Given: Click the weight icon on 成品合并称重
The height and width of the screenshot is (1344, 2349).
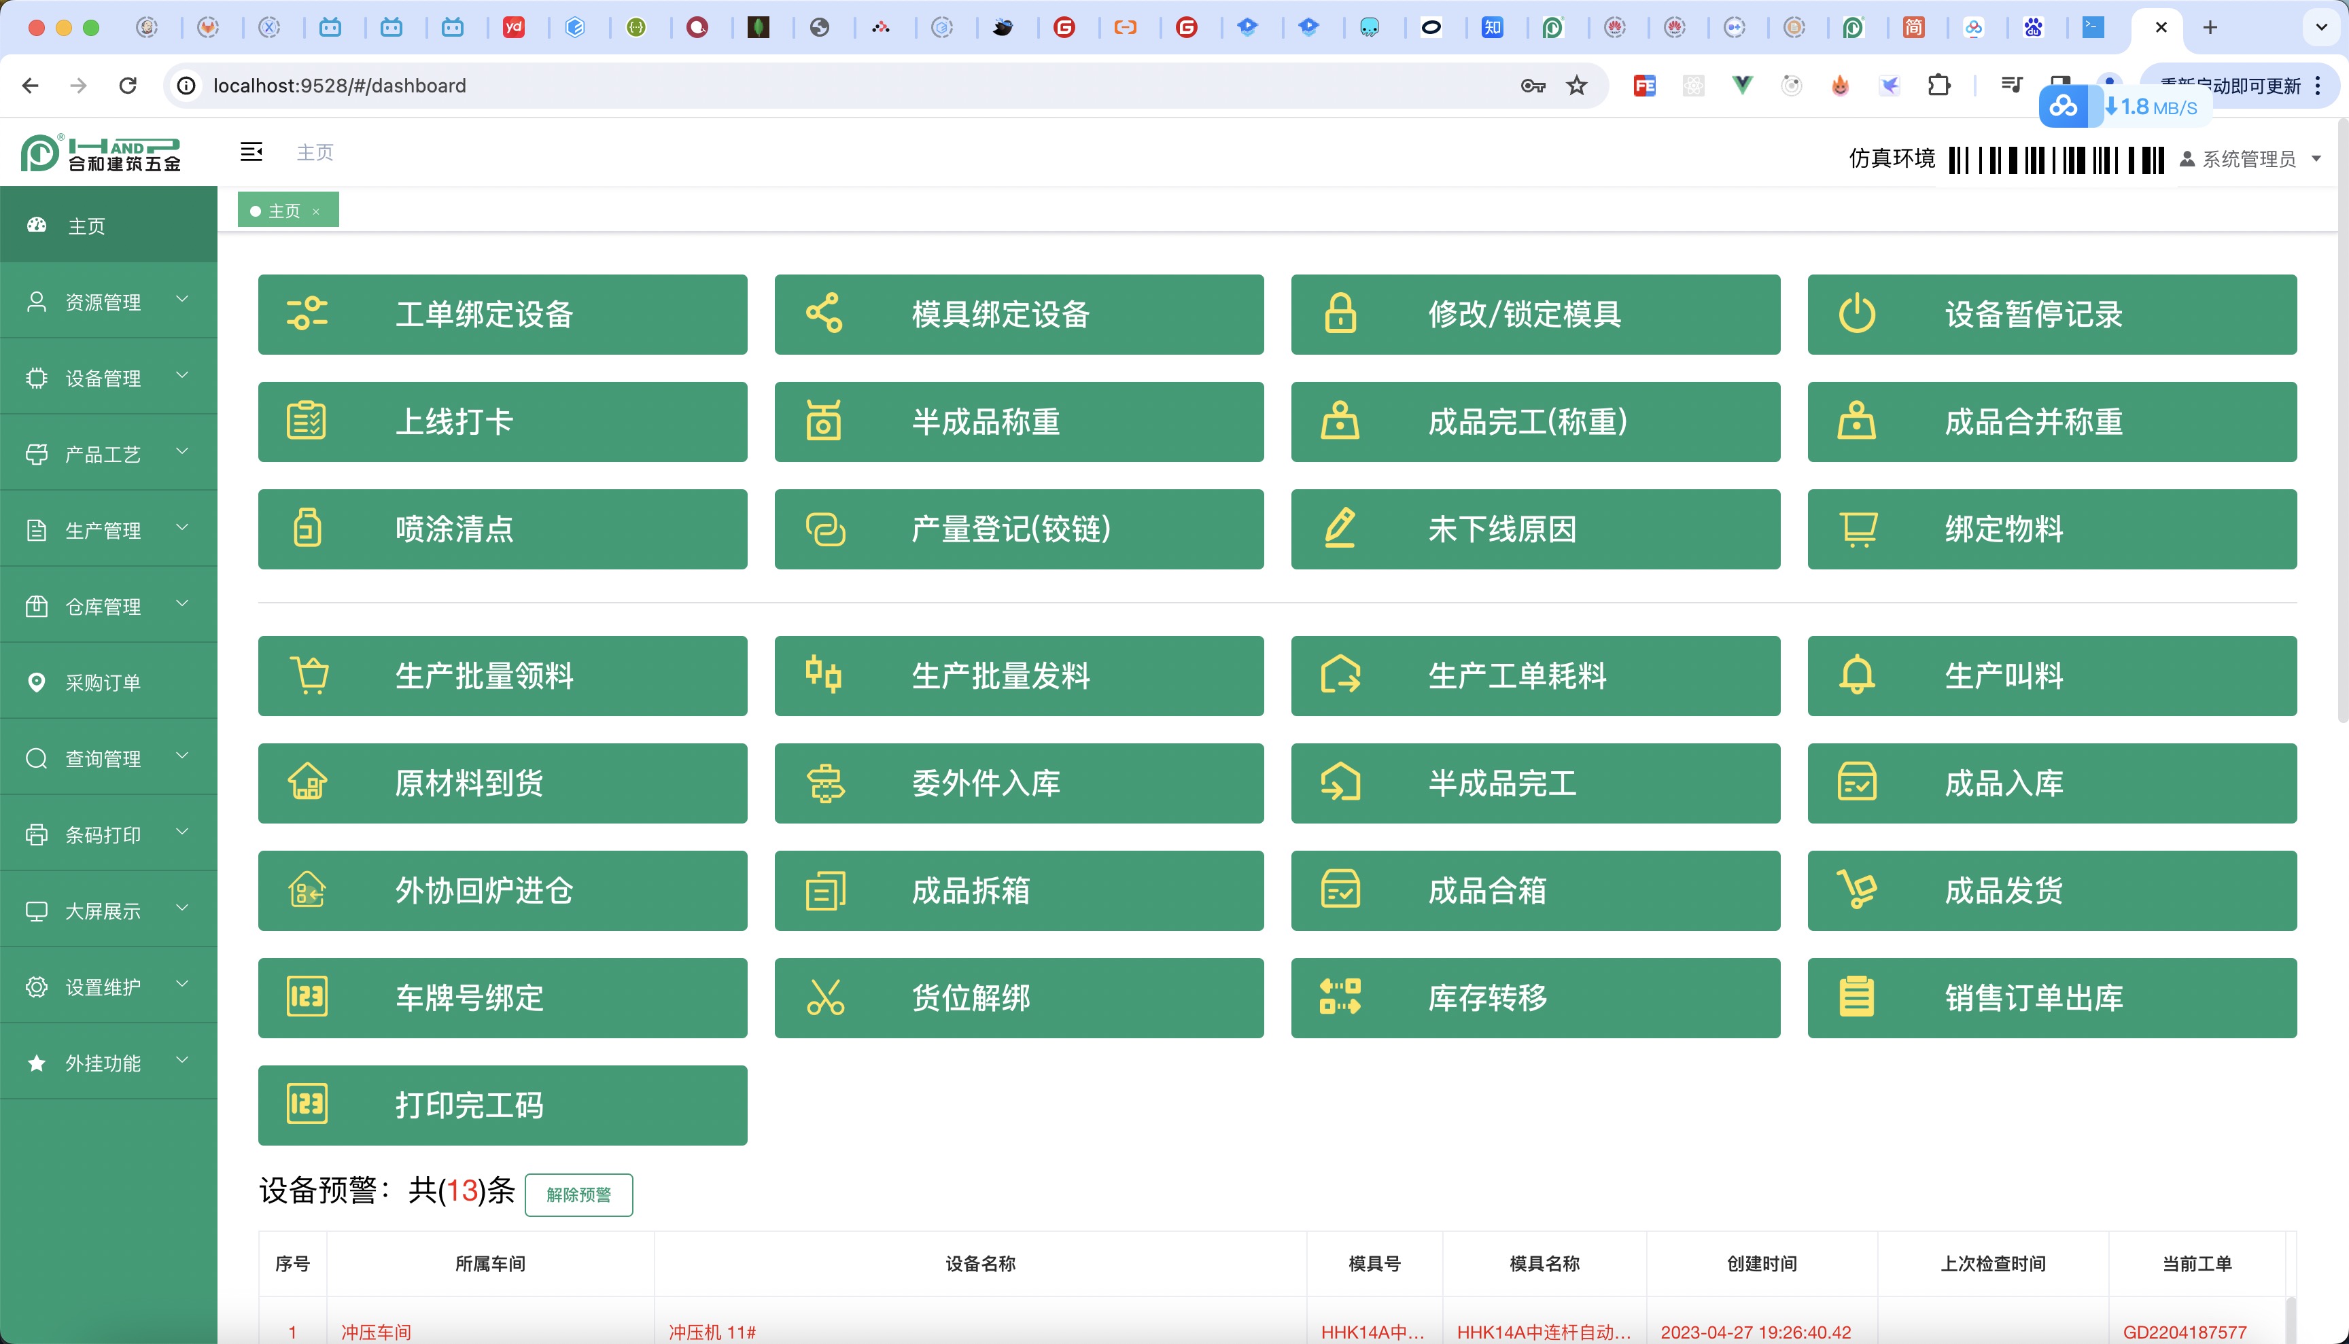Looking at the screenshot, I should pos(1856,421).
